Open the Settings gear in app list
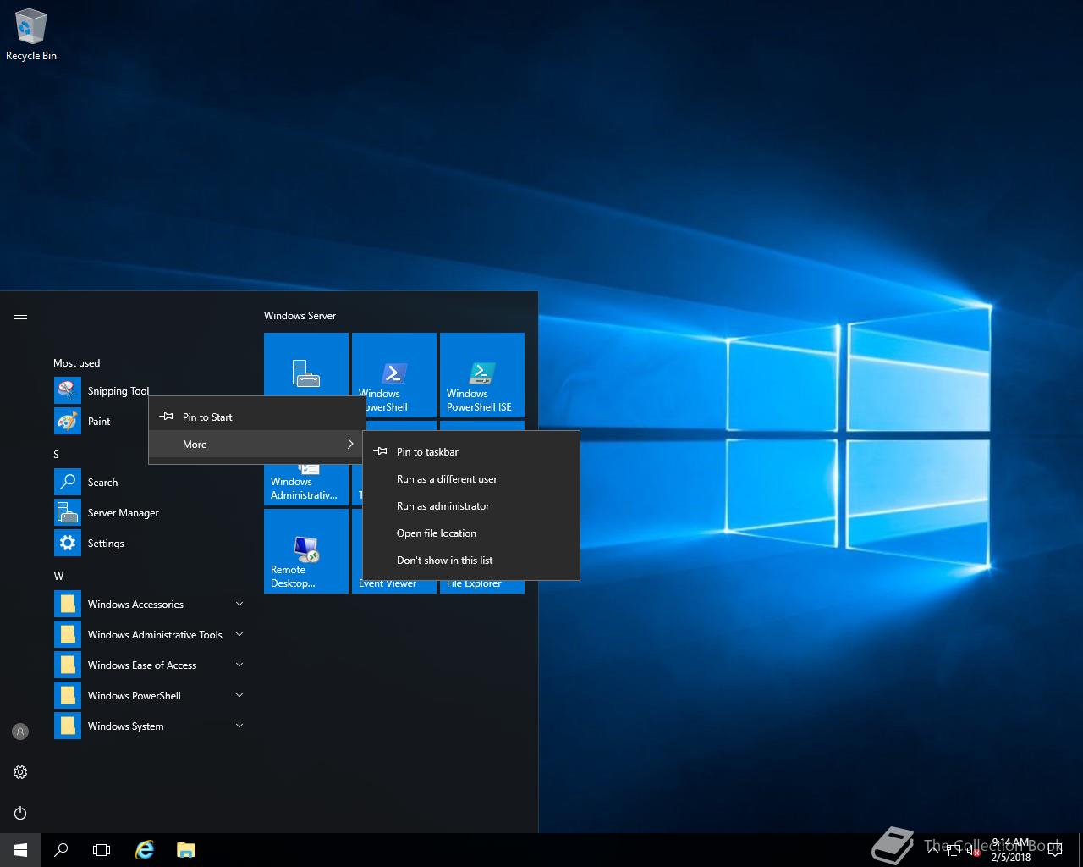This screenshot has width=1083, height=867. [x=68, y=543]
